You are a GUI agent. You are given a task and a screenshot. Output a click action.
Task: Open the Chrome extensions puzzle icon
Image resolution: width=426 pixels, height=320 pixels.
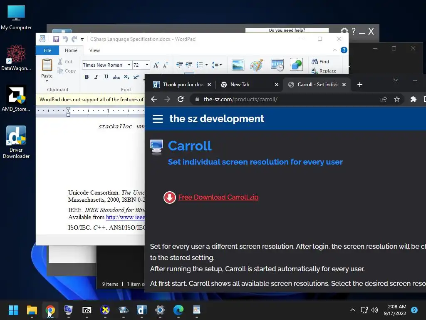413,99
